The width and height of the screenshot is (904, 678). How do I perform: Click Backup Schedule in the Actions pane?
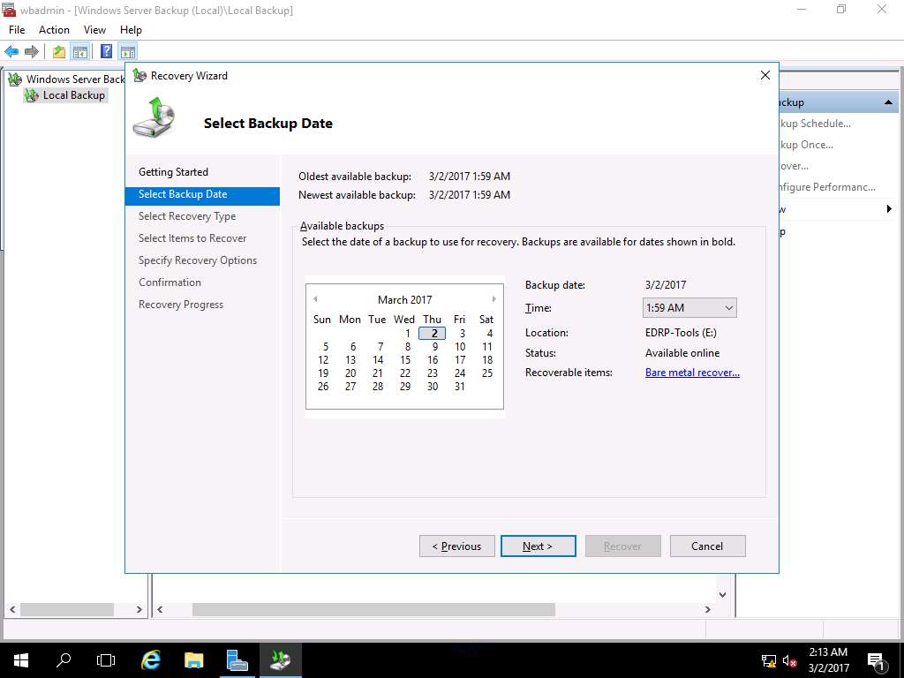(x=815, y=124)
